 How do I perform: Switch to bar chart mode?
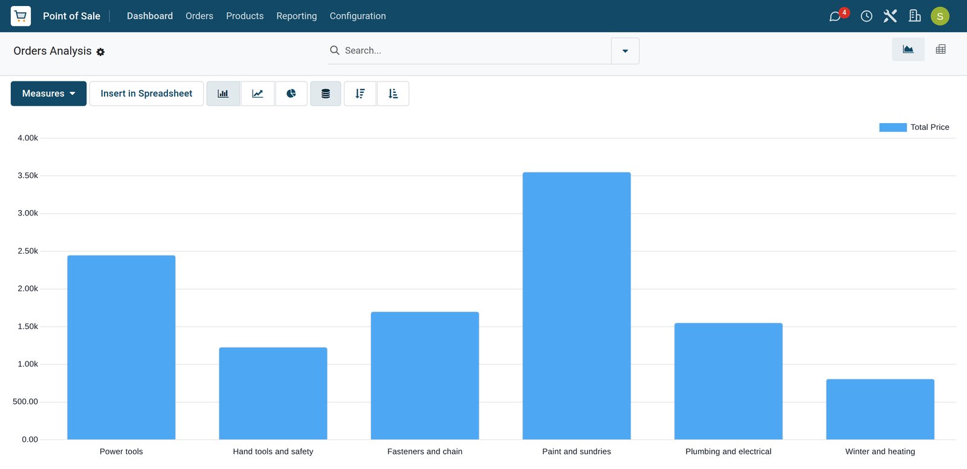pos(223,94)
